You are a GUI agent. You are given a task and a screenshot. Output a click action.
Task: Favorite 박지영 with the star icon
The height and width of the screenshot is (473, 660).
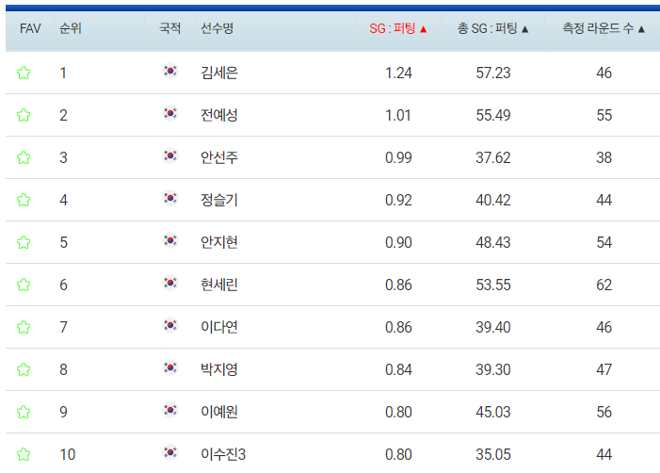pos(24,369)
